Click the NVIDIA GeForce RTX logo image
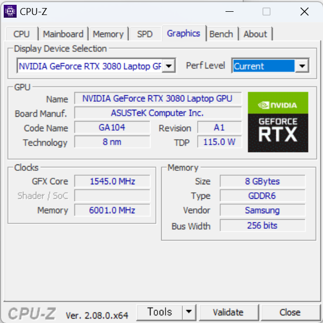Screen dimensions: 323x323 click(x=278, y=122)
